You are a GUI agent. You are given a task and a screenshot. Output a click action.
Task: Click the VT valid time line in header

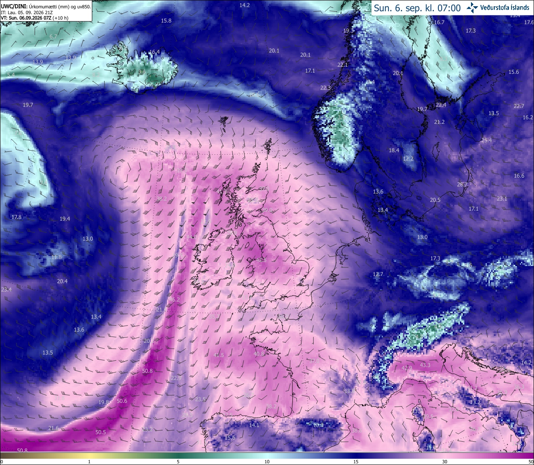(35, 18)
